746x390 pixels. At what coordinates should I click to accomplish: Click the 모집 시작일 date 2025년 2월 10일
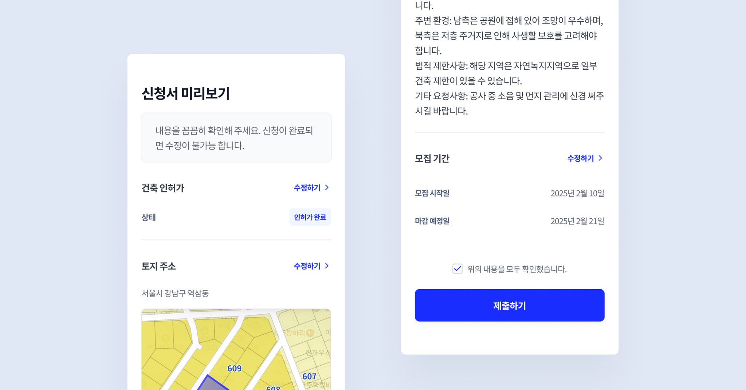pos(577,193)
